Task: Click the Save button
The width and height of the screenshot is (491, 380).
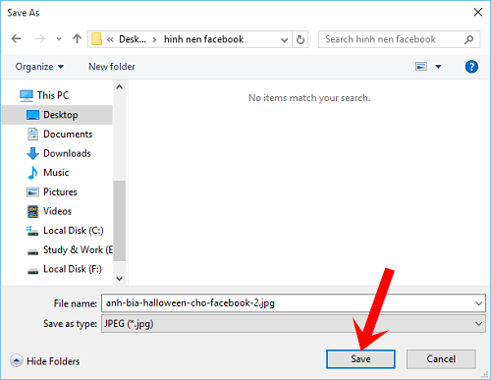Action: [x=360, y=359]
